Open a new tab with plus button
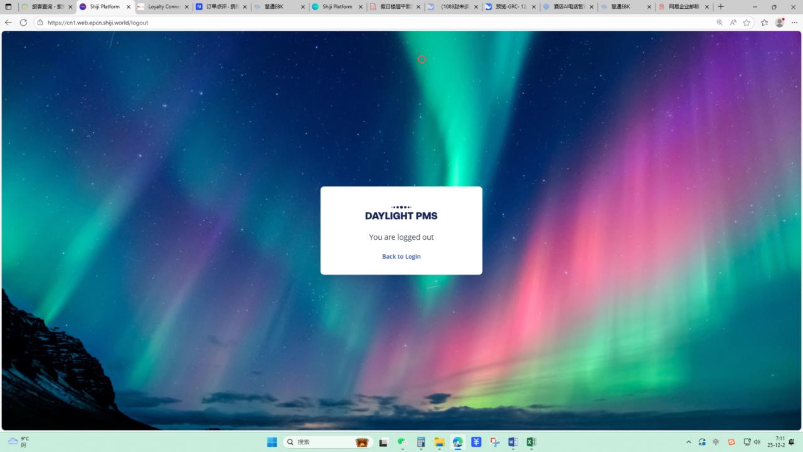The image size is (803, 452). (720, 6)
